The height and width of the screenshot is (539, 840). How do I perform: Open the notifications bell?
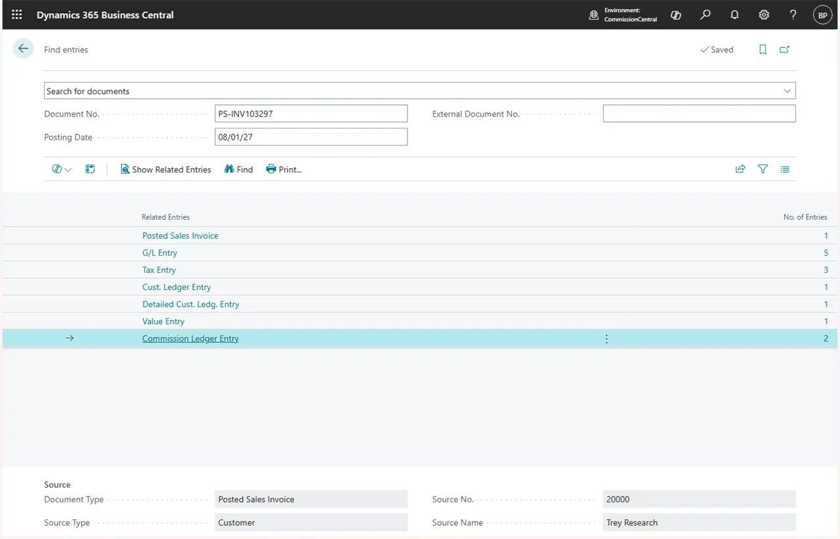[x=735, y=14]
